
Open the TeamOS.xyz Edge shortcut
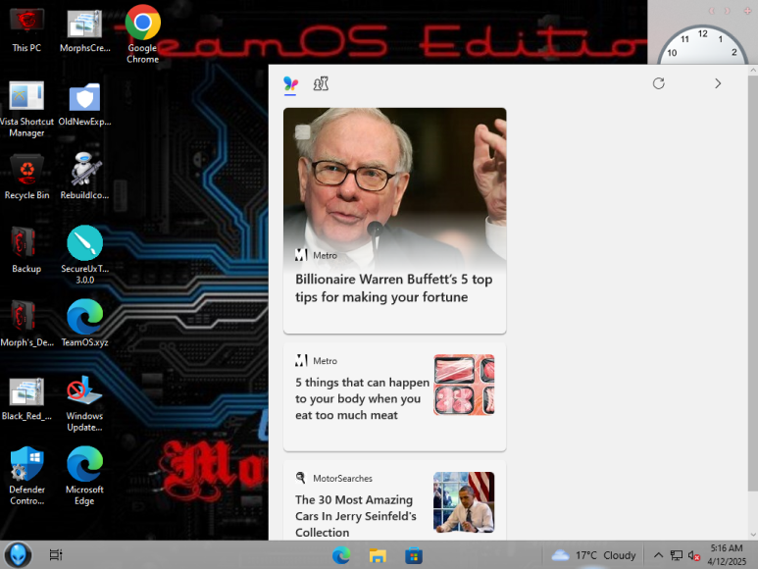click(x=84, y=323)
